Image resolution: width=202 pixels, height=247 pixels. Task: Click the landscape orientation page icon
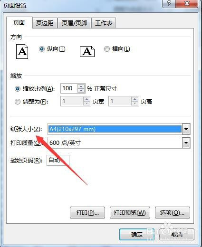pos(87,51)
